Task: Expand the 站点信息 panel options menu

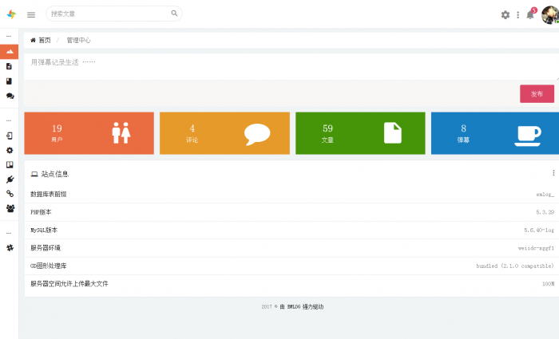Action: 553,172
